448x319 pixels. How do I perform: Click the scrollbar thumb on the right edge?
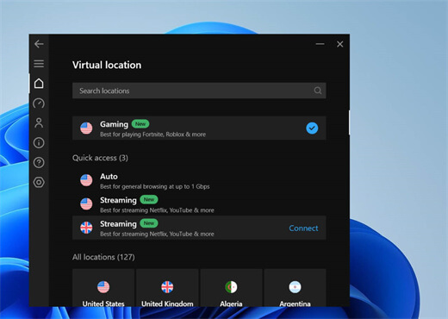click(349, 122)
